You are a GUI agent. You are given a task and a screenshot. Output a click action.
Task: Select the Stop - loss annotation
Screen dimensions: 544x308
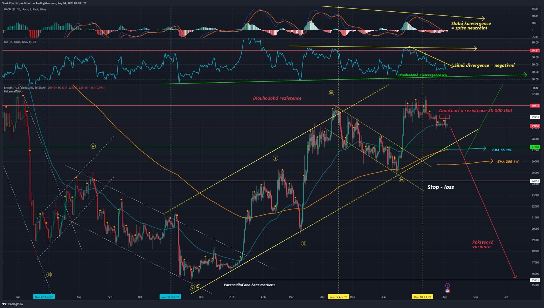point(441,187)
